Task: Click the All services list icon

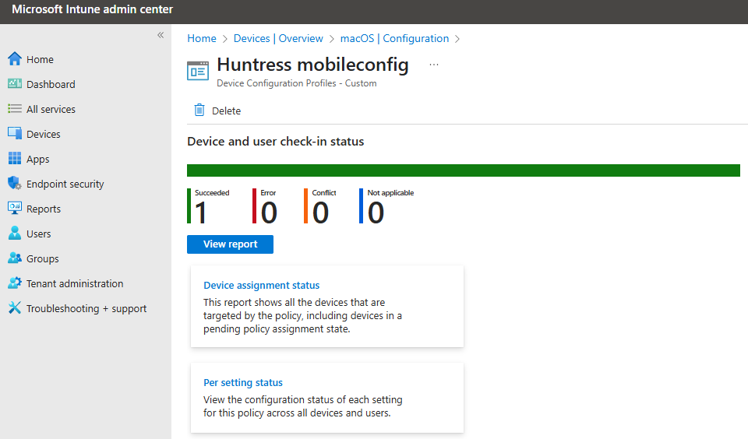Action: [x=15, y=109]
